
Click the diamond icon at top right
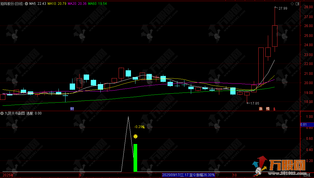(292, 4)
